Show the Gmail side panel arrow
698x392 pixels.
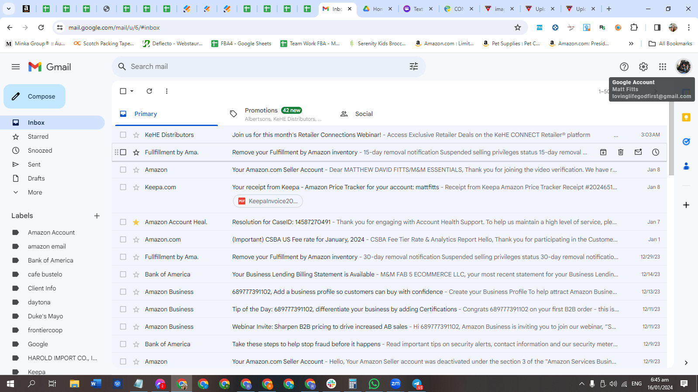click(x=686, y=363)
